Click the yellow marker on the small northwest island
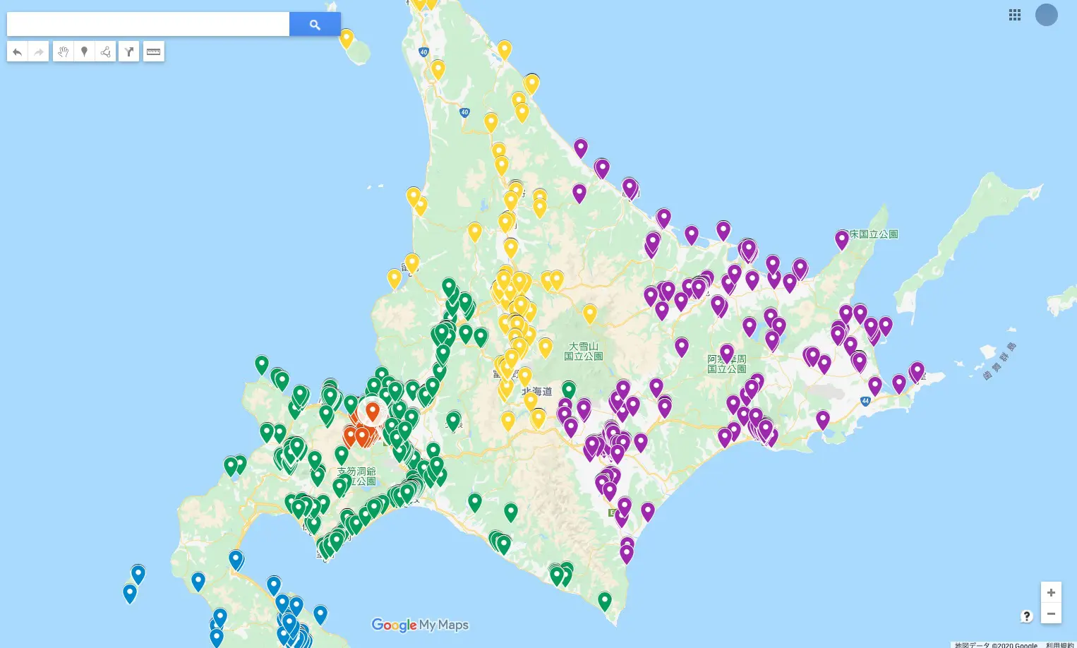The width and height of the screenshot is (1077, 648). click(x=347, y=37)
